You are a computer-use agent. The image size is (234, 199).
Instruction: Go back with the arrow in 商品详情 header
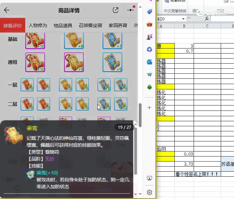point(7,10)
